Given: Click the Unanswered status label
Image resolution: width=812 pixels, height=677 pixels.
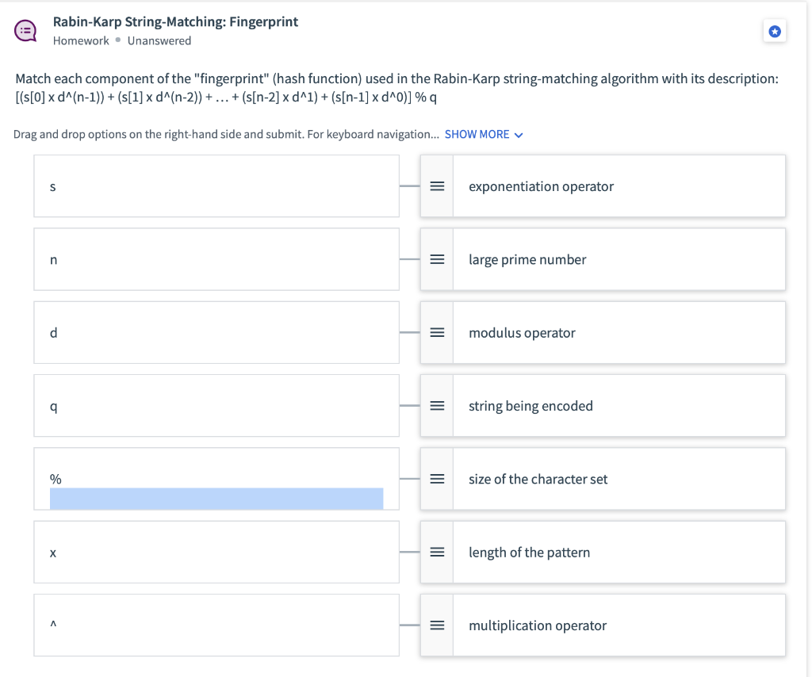Looking at the screenshot, I should pyautogui.click(x=159, y=40).
